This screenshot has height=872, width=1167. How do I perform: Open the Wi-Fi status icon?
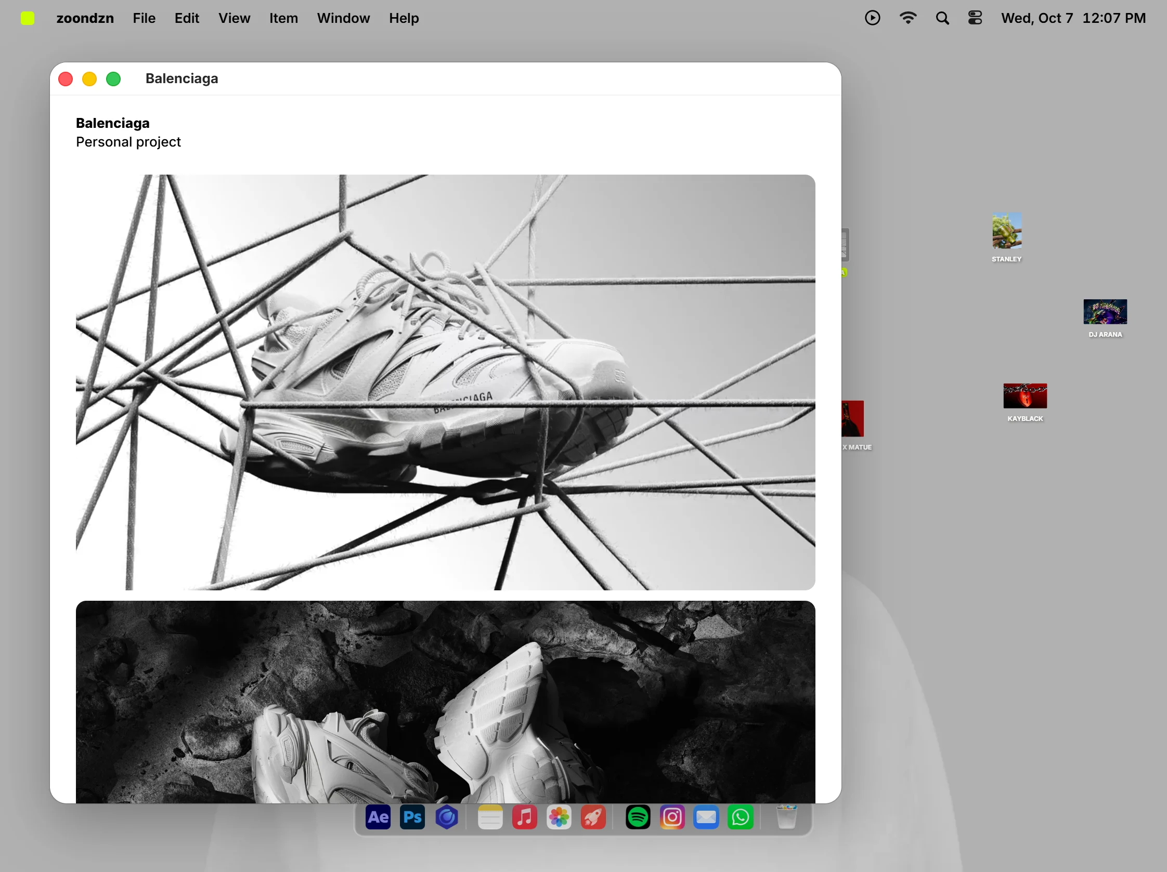(x=907, y=18)
